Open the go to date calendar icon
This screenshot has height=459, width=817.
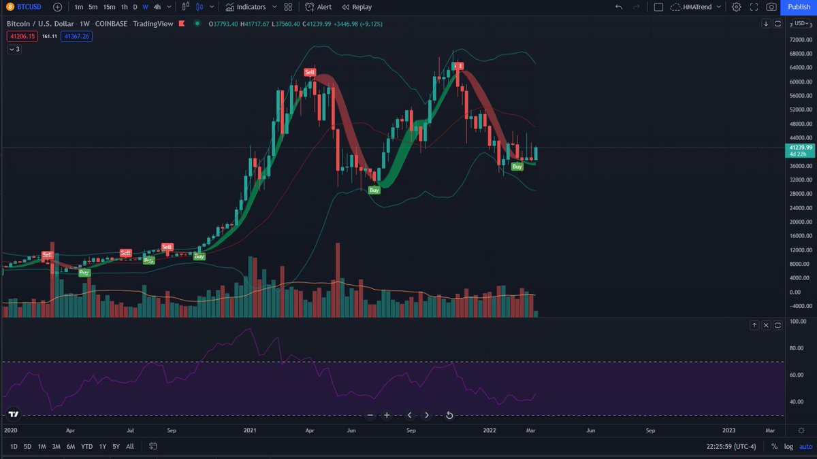(153, 447)
